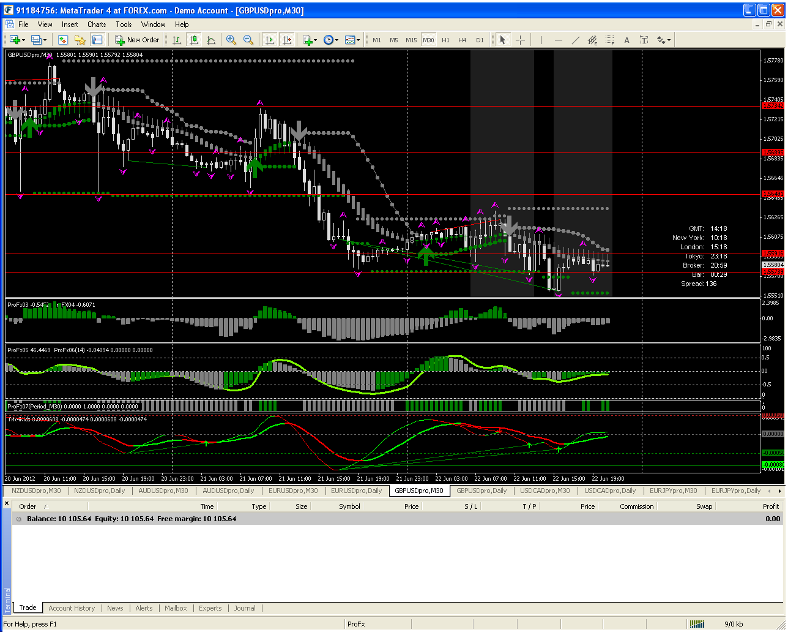
Task: Open the Window menu
Action: 153,24
